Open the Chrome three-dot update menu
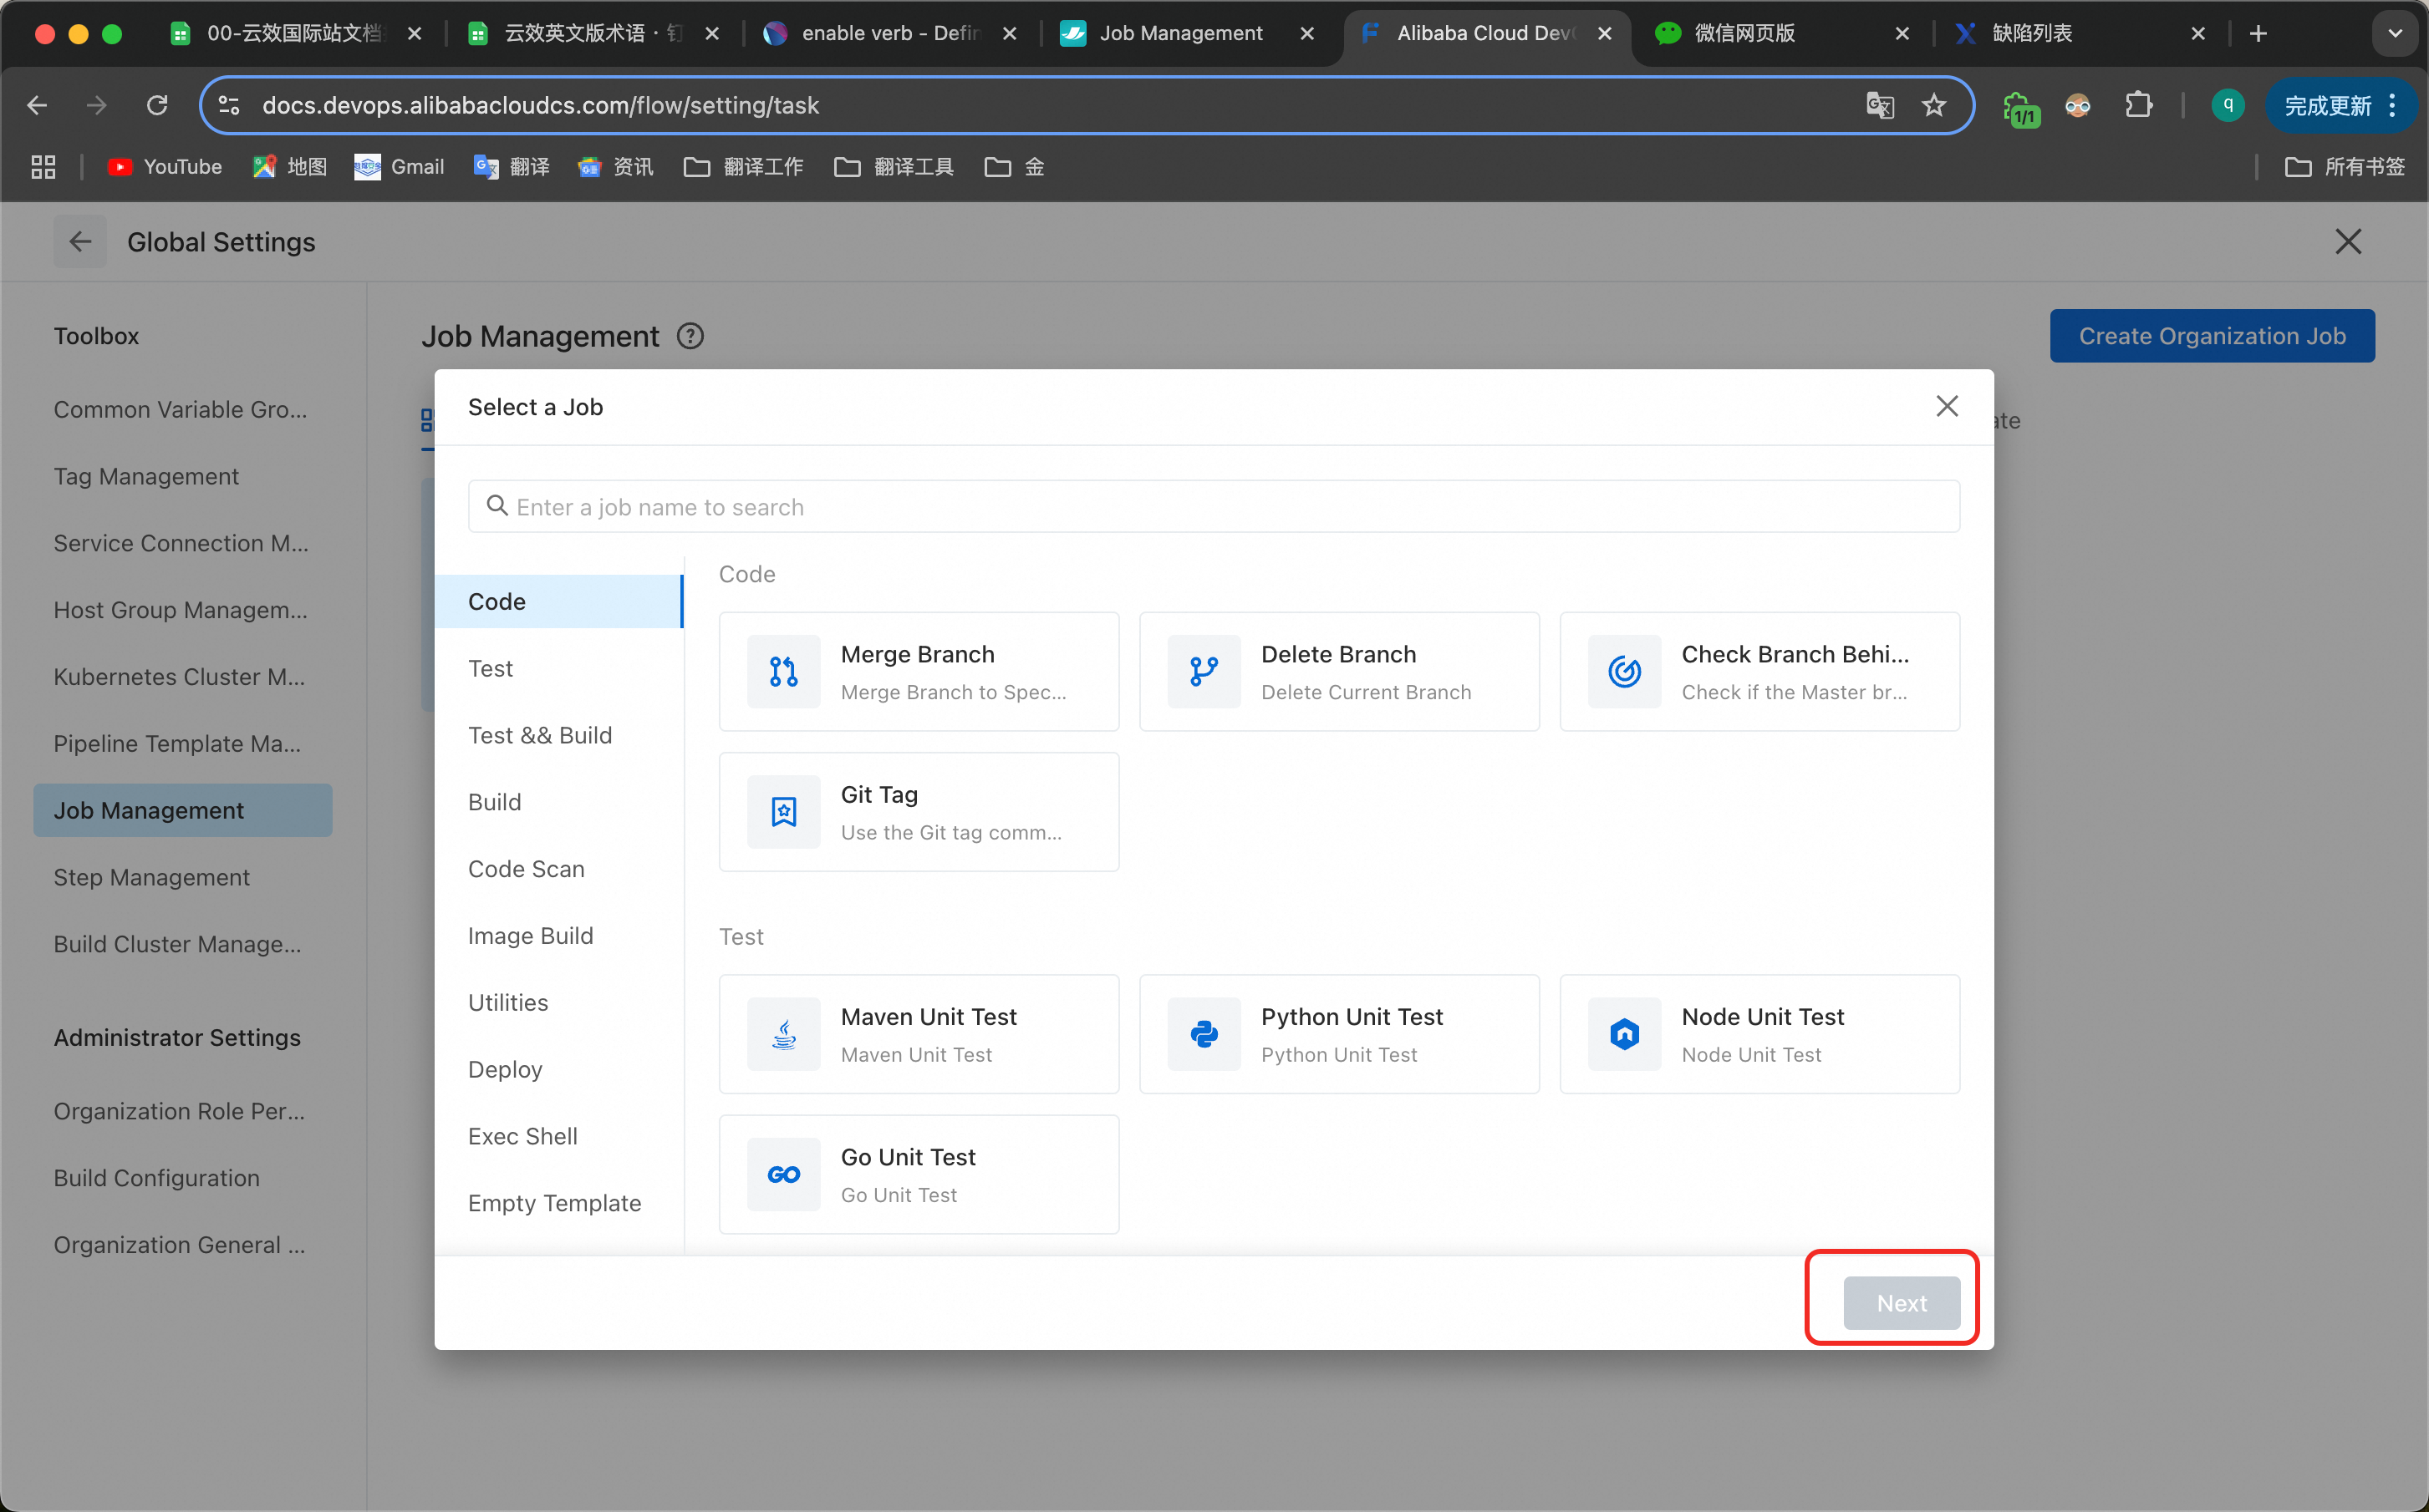This screenshot has height=1512, width=2429. [x=2392, y=105]
